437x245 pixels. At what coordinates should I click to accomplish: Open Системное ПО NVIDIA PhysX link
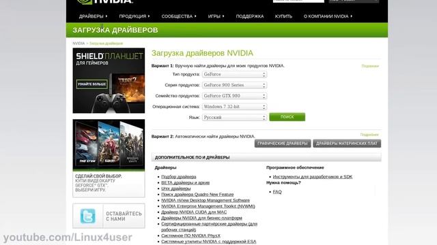(x=191, y=235)
